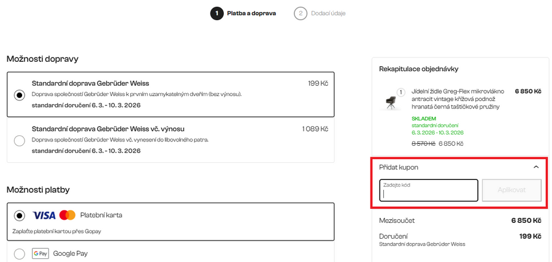Click the Google Pay logo icon
This screenshot has height=262, width=552.
coord(40,253)
